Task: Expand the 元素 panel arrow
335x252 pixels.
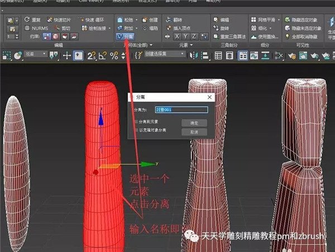Action: (191, 45)
